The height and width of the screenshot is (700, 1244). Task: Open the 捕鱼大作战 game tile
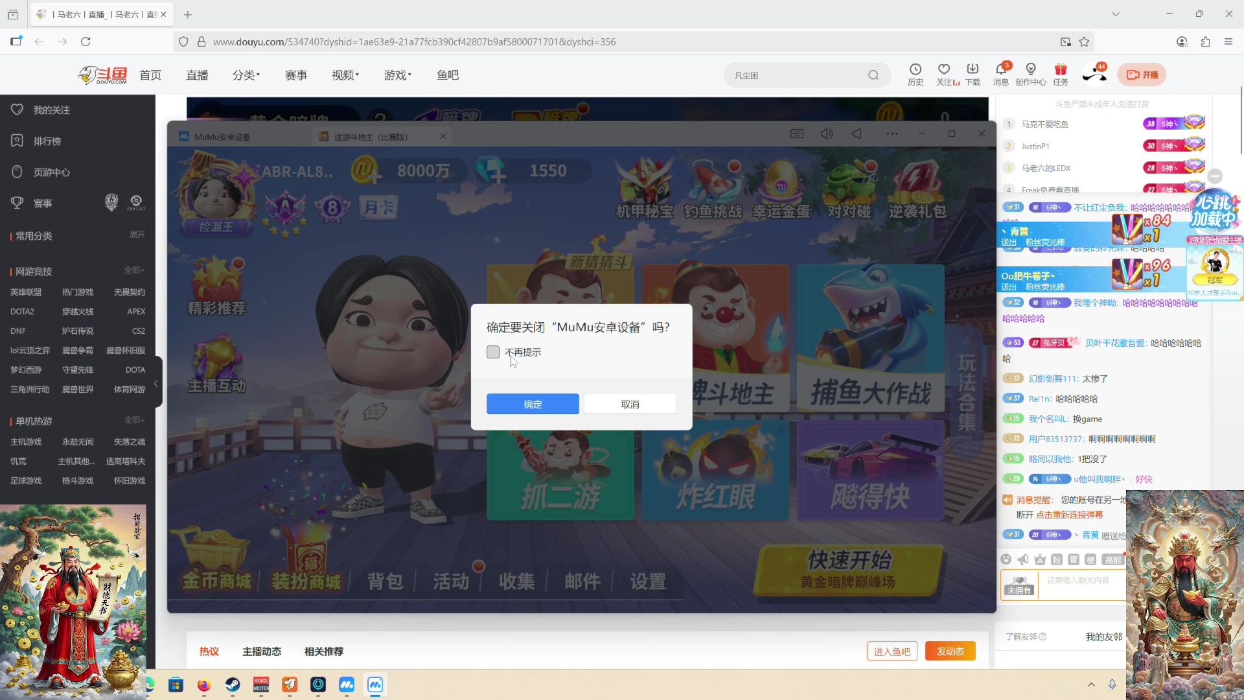(871, 338)
